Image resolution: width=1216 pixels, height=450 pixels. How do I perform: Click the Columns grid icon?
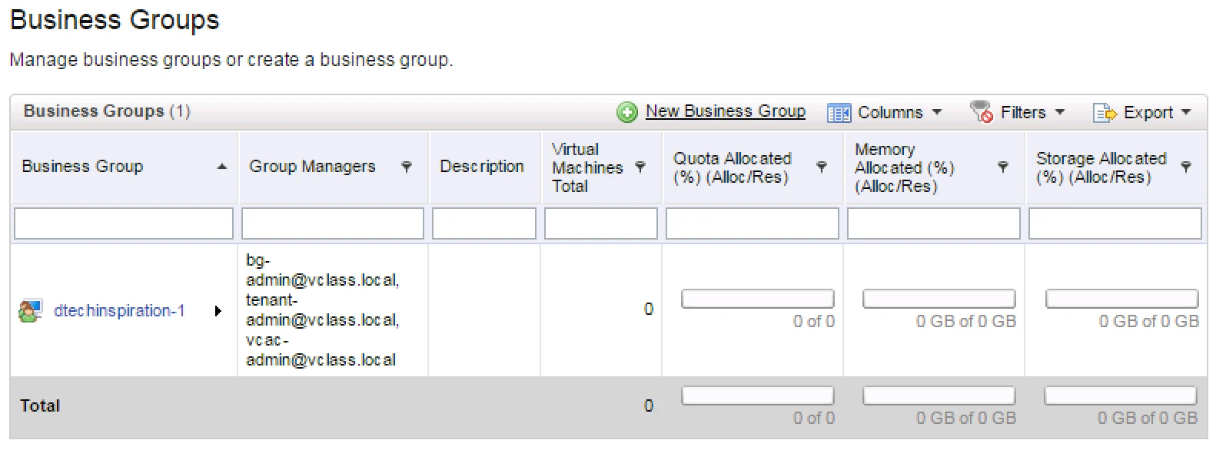839,113
